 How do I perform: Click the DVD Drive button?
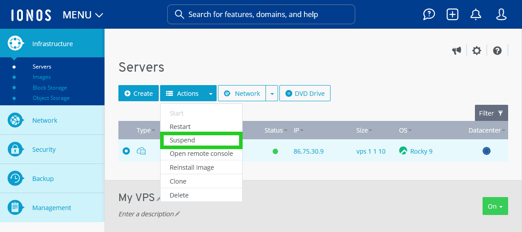(x=305, y=94)
